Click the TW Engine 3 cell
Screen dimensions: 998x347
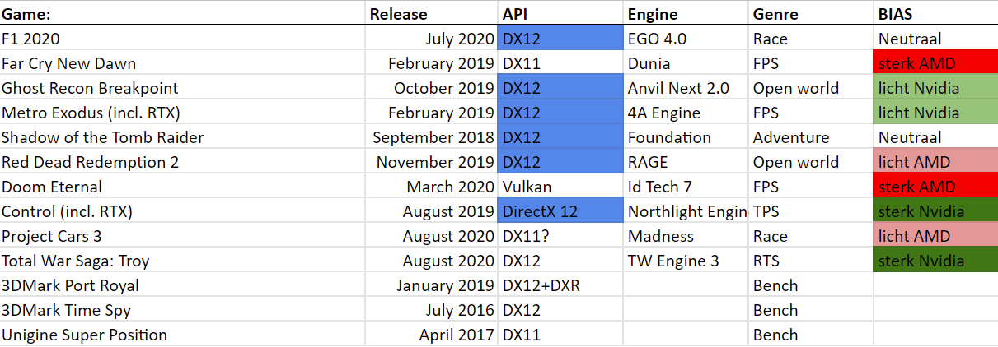click(x=686, y=260)
